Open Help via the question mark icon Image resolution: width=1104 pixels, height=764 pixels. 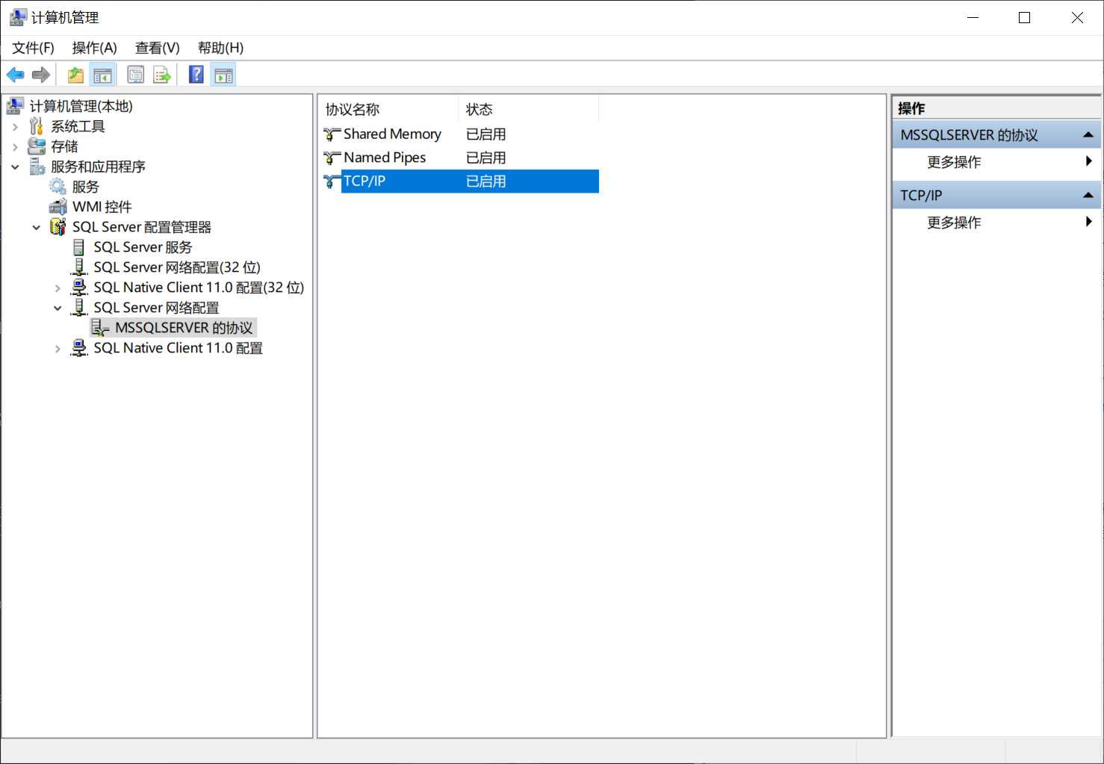(196, 75)
